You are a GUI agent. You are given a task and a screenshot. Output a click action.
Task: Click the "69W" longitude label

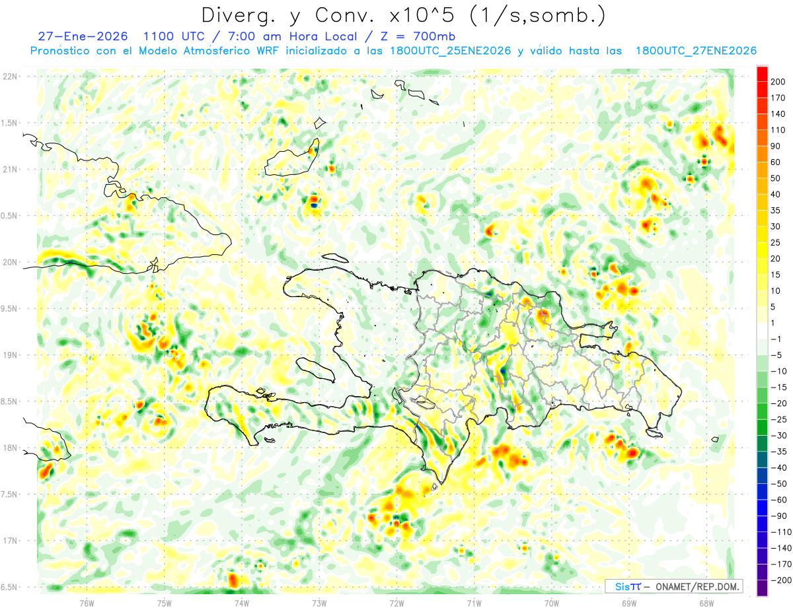629,602
